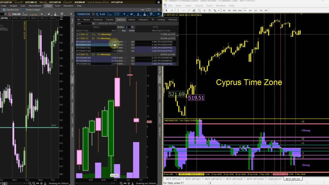Select the SPY250508P560 put option code
The width and height of the screenshot is (329, 185).
coord(165,58)
